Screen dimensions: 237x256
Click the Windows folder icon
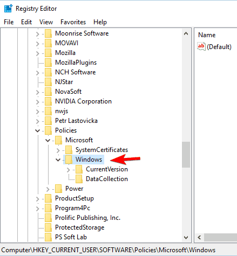pos(69,160)
